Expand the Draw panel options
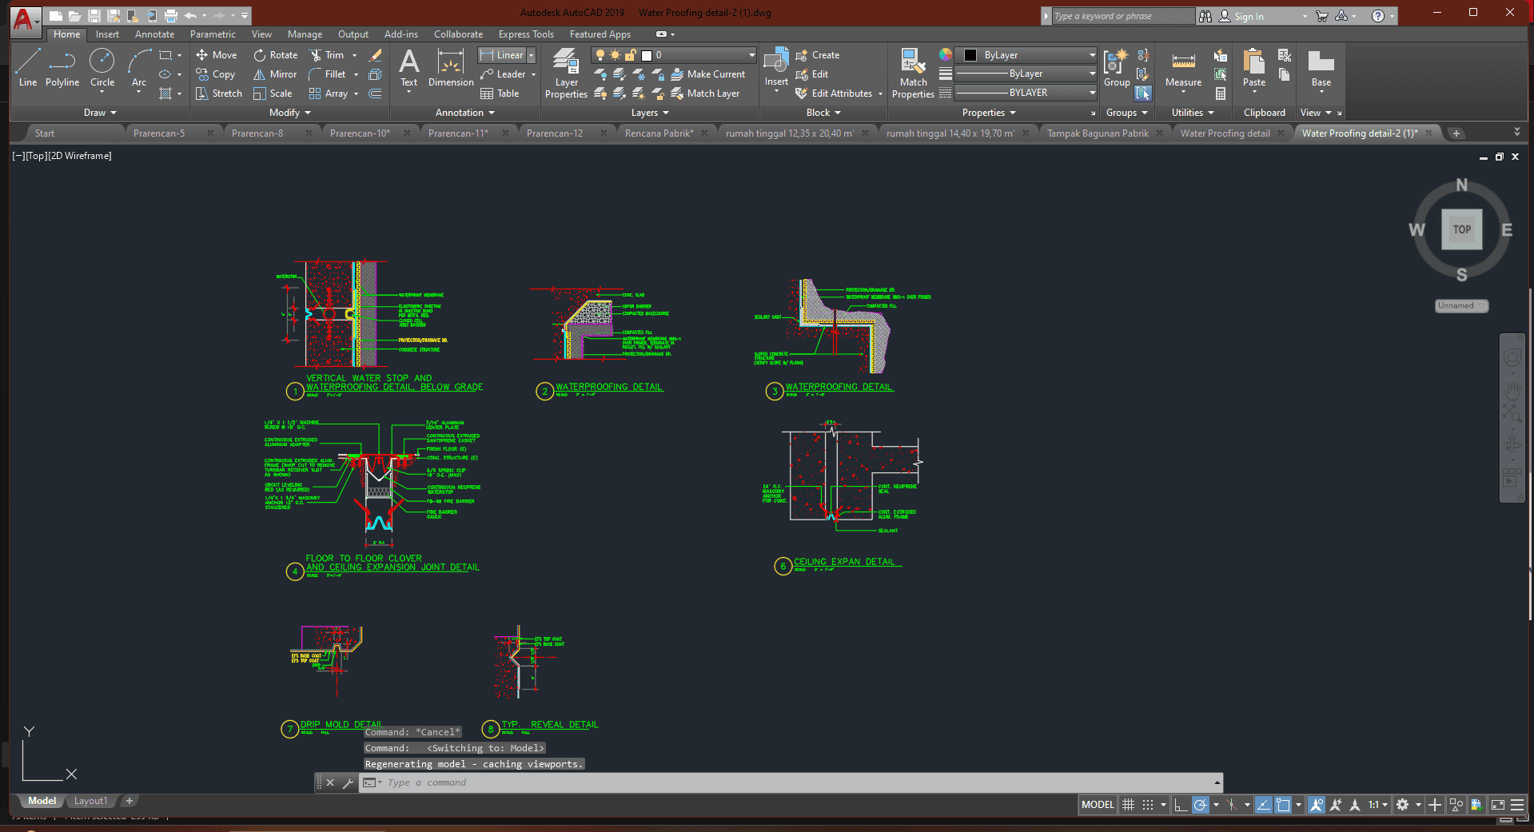The width and height of the screenshot is (1534, 832). (100, 113)
